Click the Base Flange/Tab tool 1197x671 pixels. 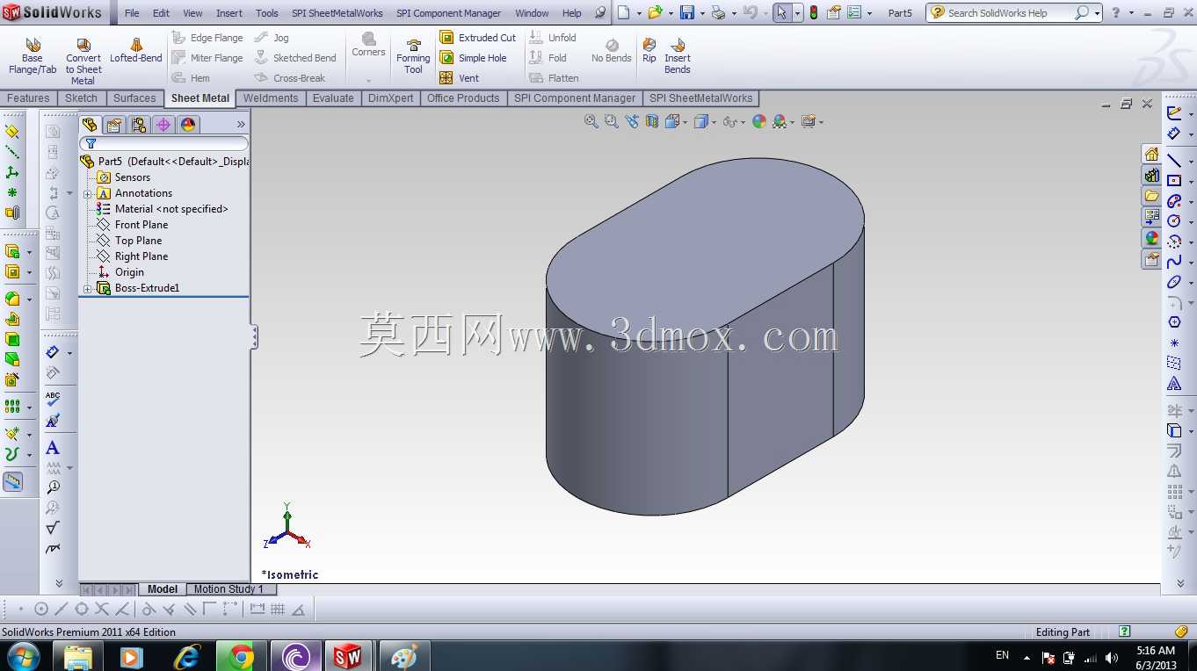tap(33, 57)
